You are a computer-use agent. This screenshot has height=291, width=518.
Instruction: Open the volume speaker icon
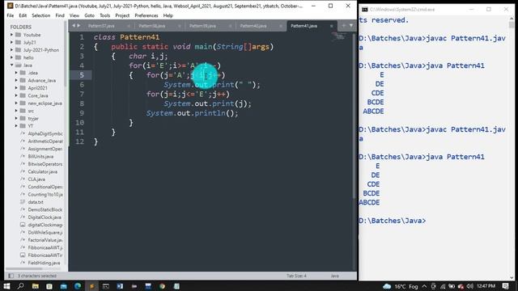click(x=470, y=286)
